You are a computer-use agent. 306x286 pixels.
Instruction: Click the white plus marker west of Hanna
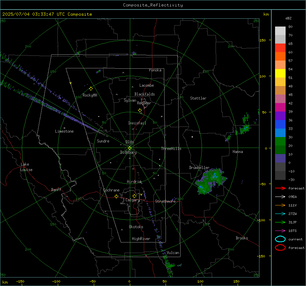pos(192,137)
